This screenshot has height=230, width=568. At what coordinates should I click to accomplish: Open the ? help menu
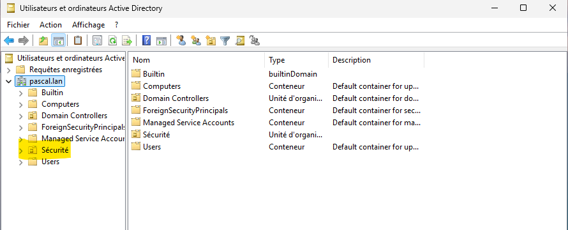coord(116,25)
